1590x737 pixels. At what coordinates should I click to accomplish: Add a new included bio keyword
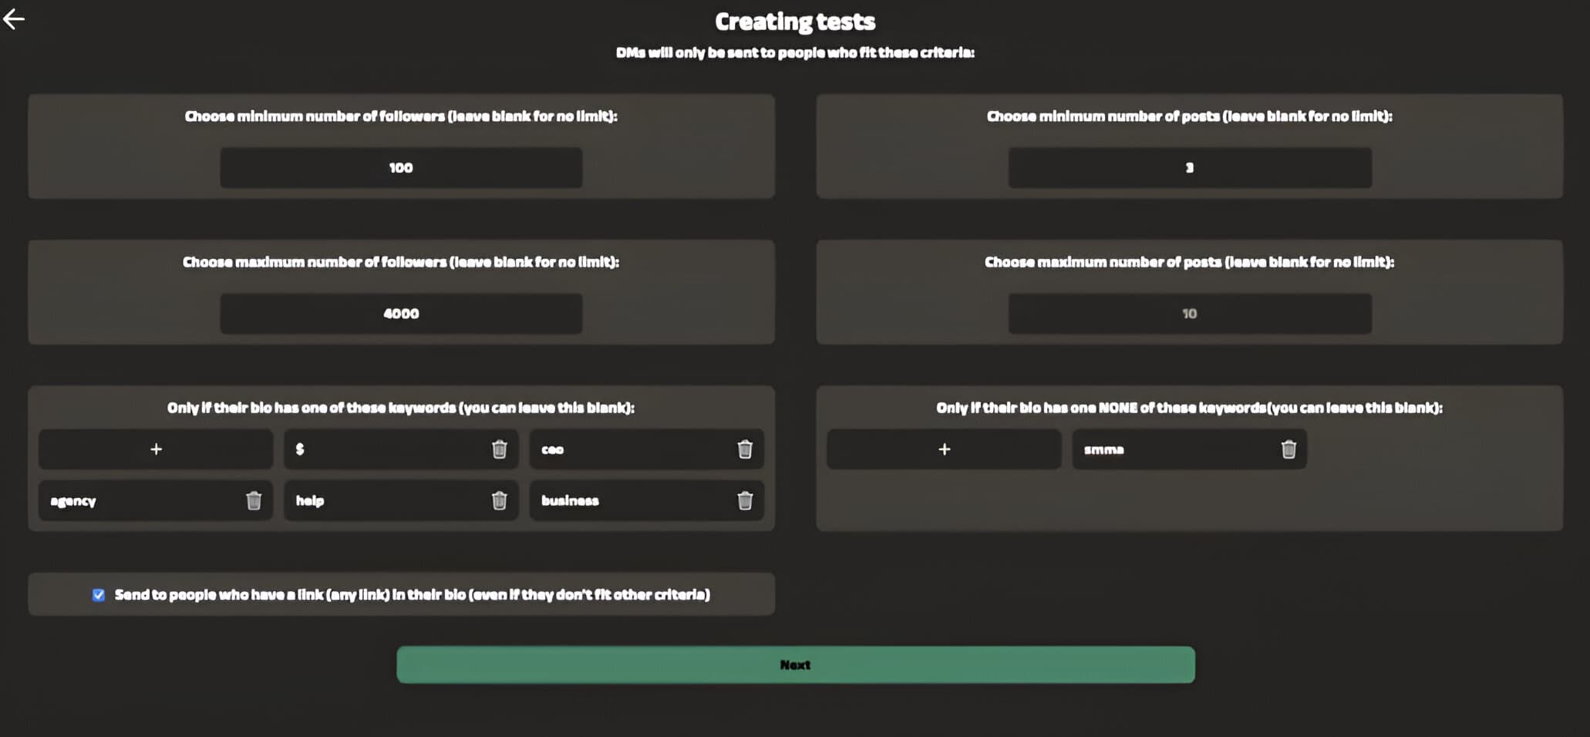click(x=156, y=449)
